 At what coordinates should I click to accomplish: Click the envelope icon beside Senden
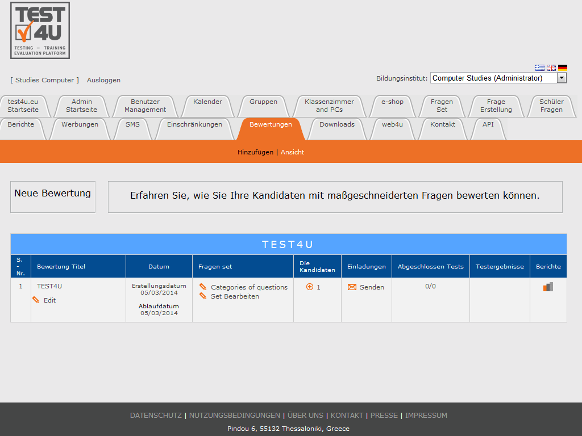(352, 287)
